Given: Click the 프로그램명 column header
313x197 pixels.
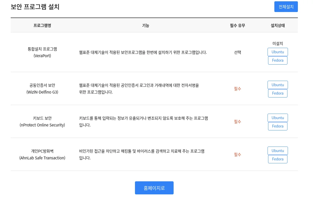Looking at the screenshot, I should 42,25.
